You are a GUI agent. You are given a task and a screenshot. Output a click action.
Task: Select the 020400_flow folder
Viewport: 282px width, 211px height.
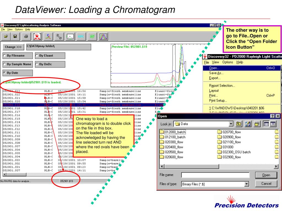click(172, 147)
